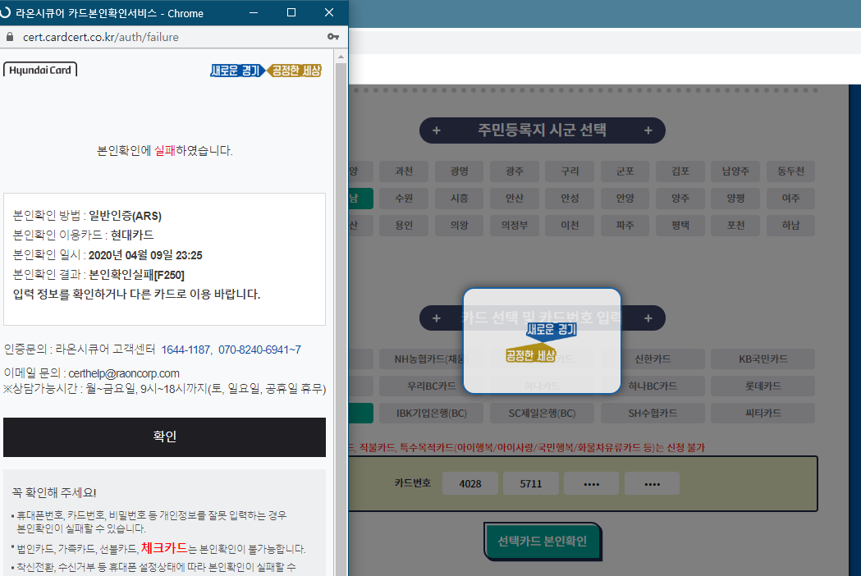
Task: Select 포천 city button
Action: coord(735,226)
